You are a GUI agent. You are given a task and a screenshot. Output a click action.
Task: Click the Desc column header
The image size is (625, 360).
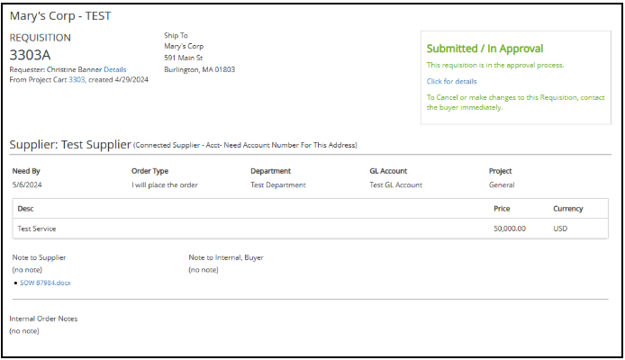pos(25,209)
